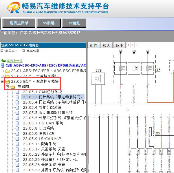Open 23.05.26 外部车灯系统-尾灯-后

point(51,160)
